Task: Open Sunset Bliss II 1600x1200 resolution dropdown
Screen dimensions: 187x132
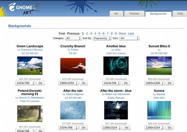Action: click(154, 83)
